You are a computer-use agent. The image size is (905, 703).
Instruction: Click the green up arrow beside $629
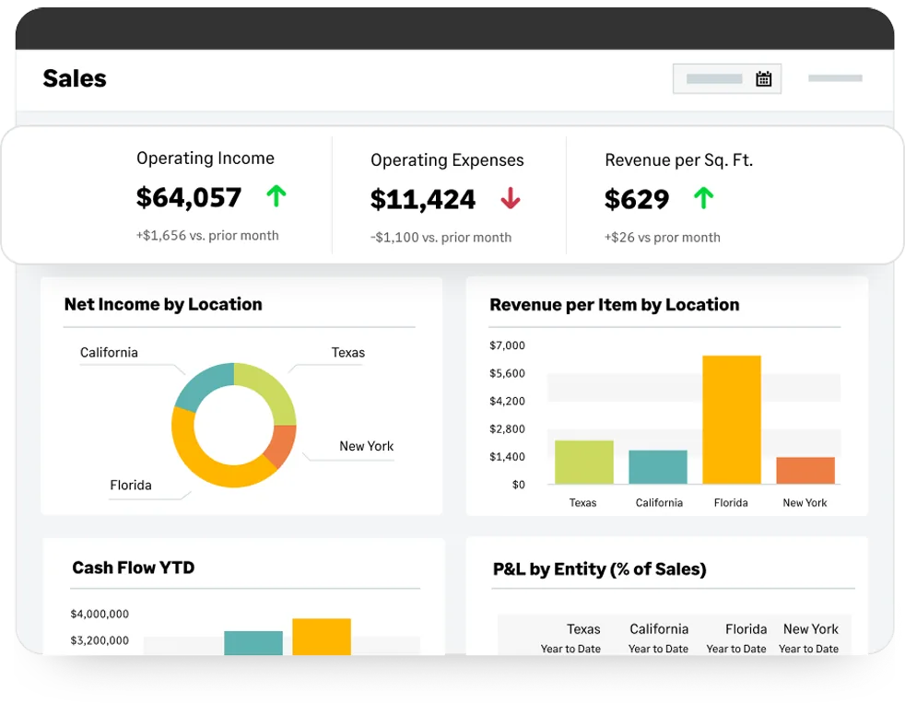click(x=703, y=198)
